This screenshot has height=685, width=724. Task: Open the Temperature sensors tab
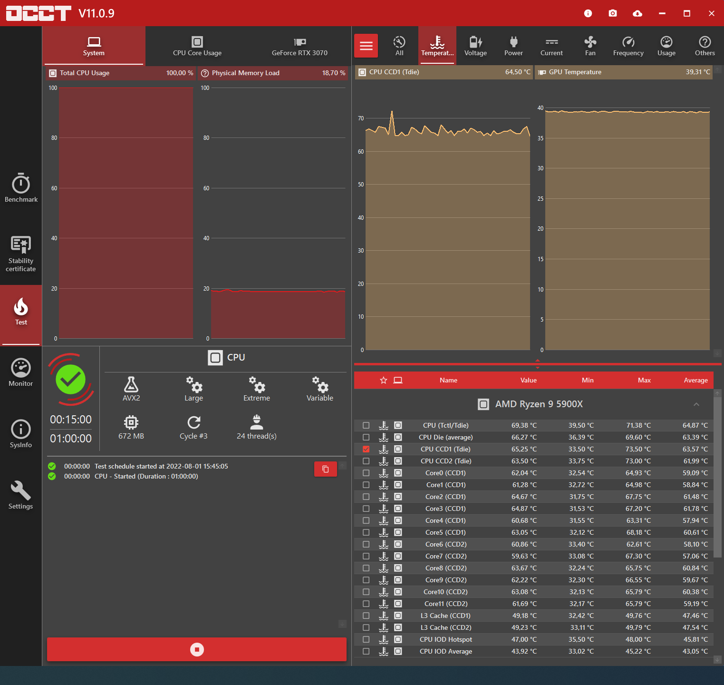(437, 46)
